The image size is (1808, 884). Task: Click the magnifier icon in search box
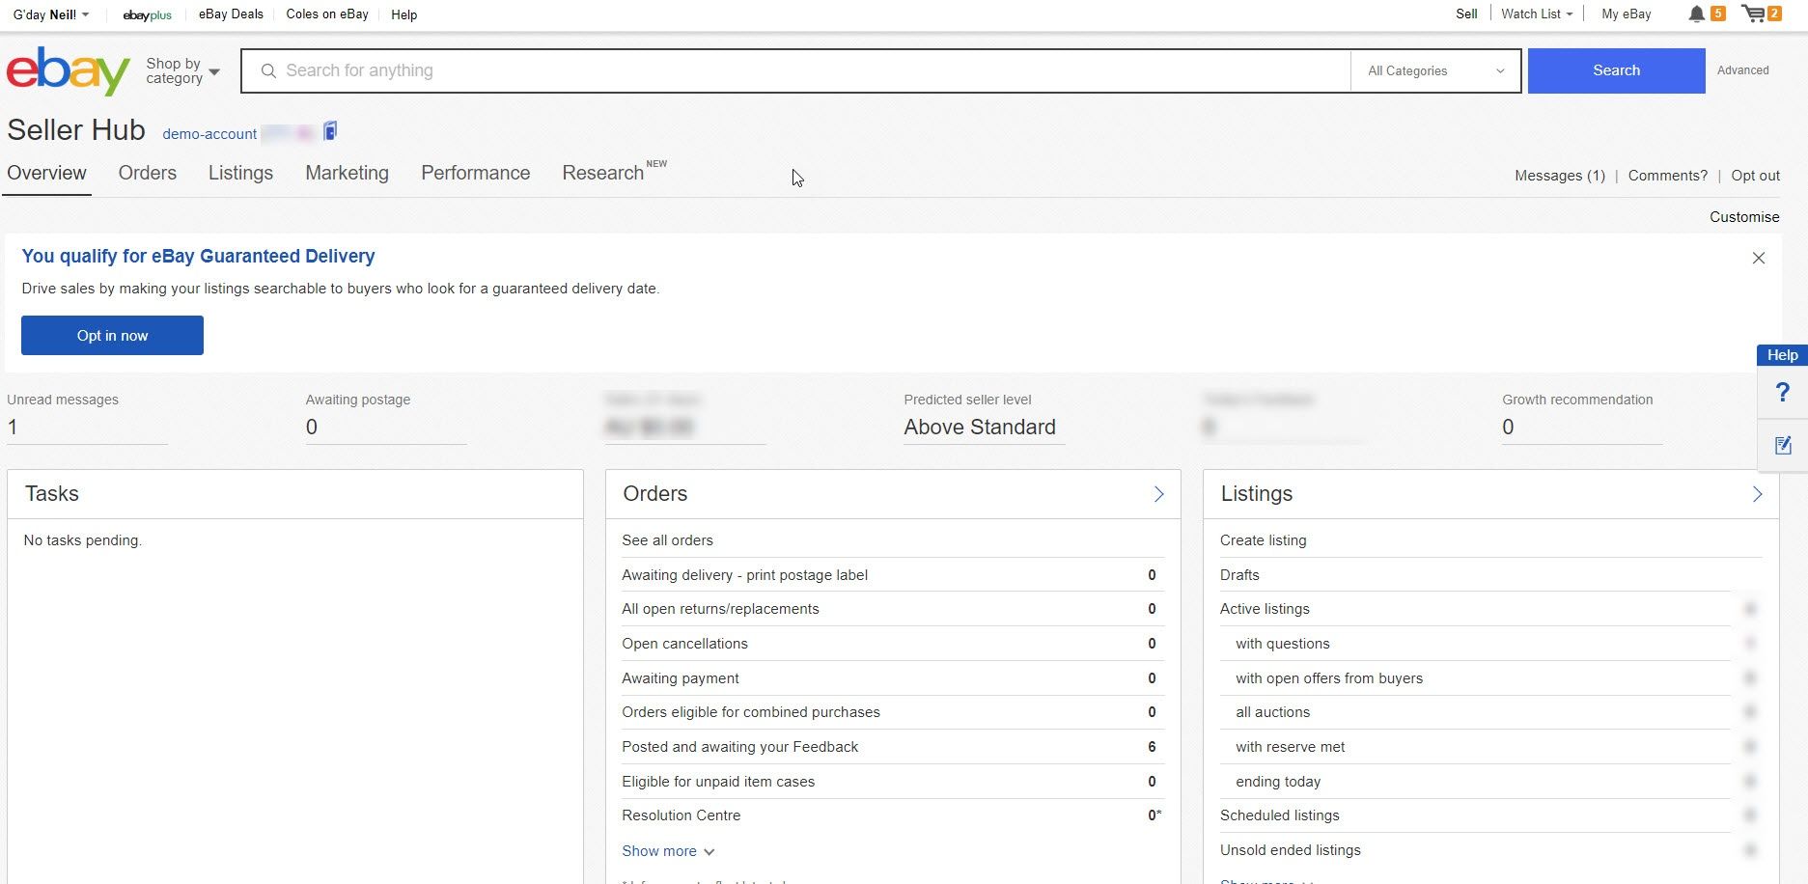268,70
